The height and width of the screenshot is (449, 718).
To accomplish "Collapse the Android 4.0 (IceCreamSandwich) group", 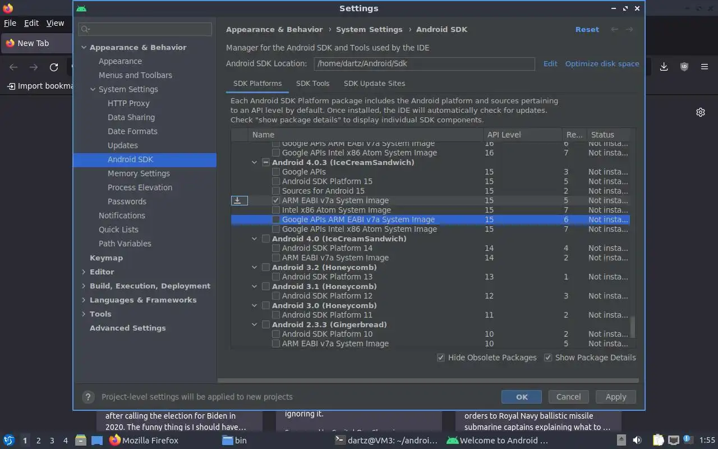I will click(255, 239).
